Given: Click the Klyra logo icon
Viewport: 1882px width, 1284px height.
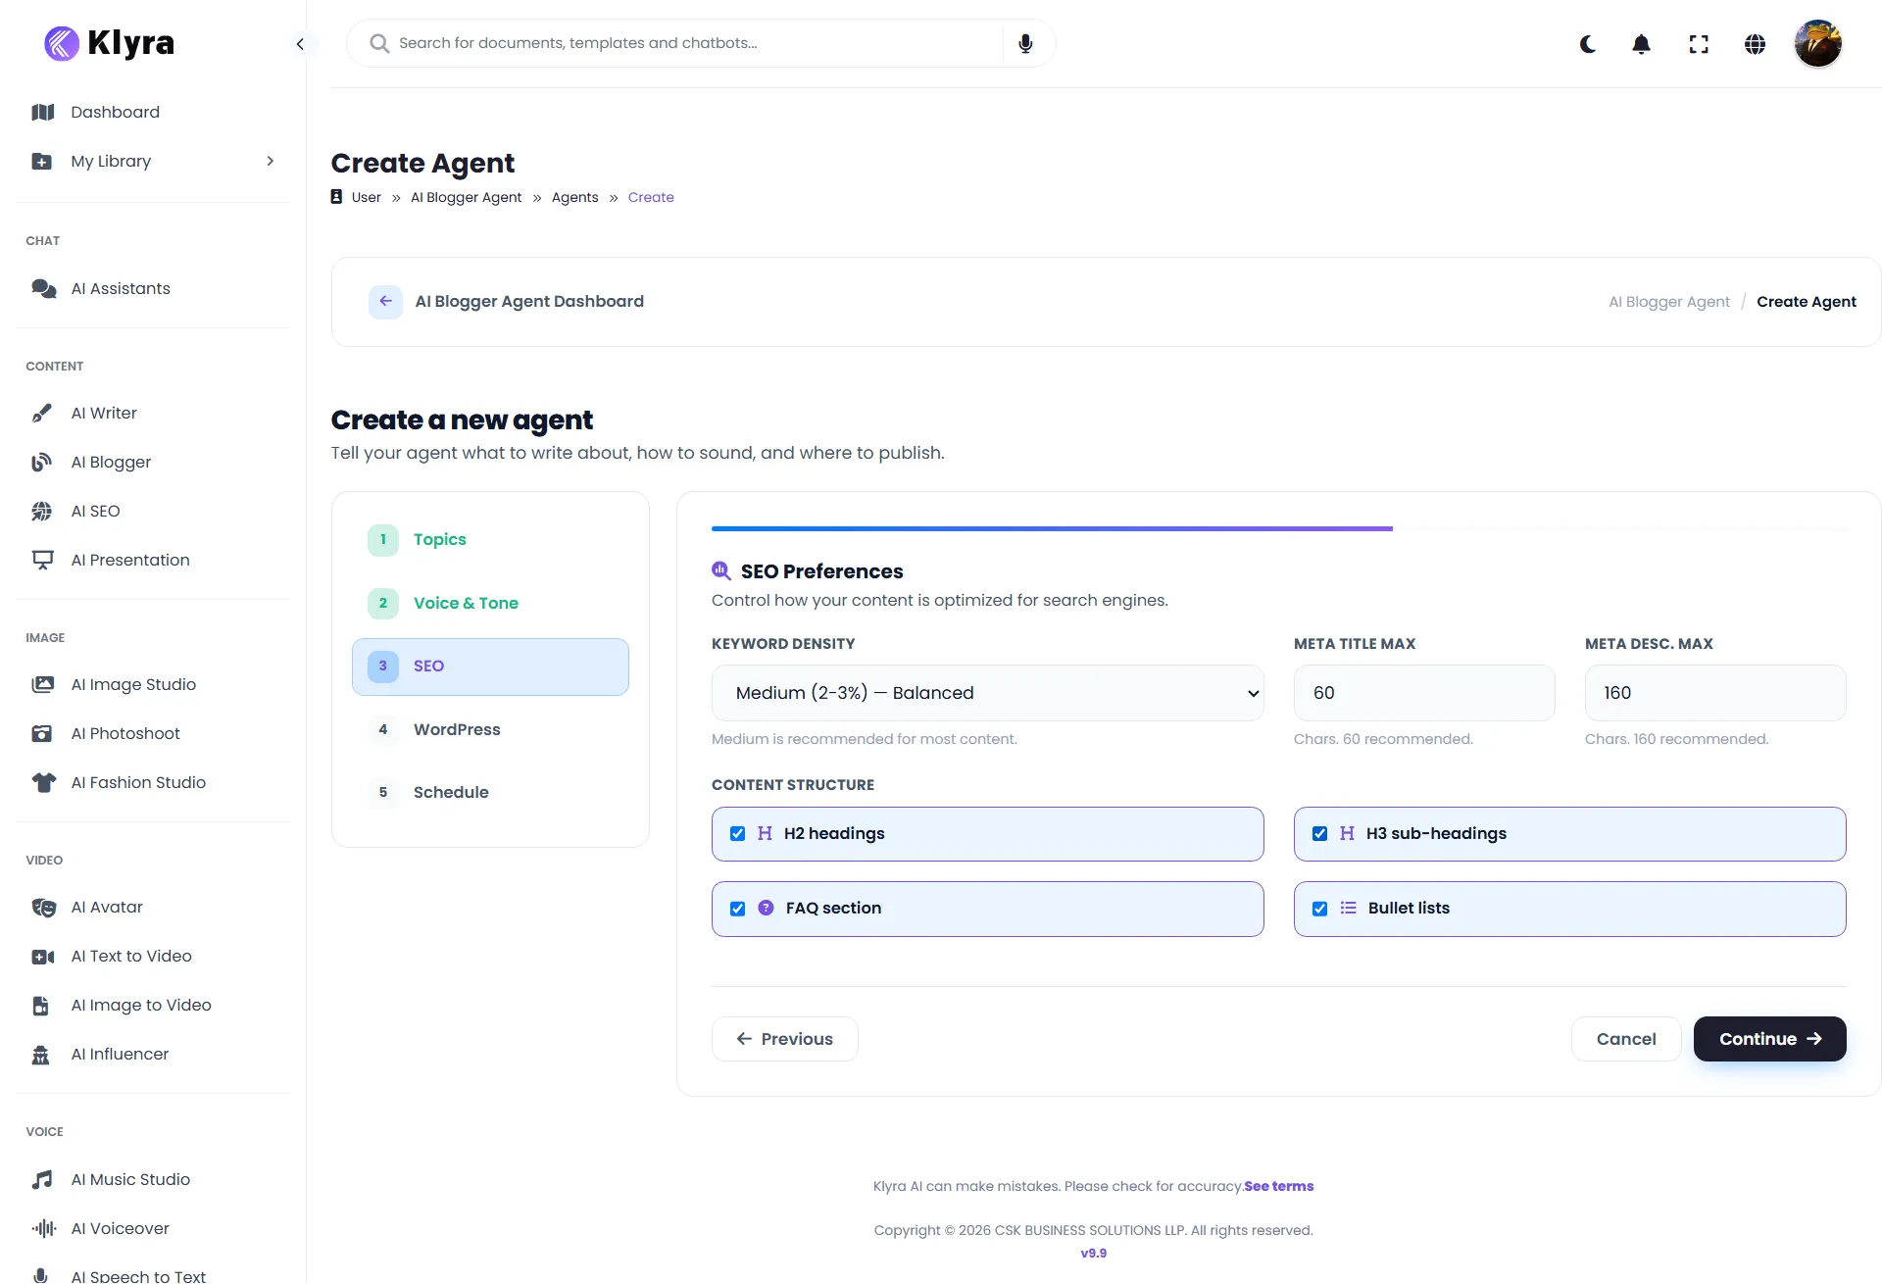Looking at the screenshot, I should 62,43.
